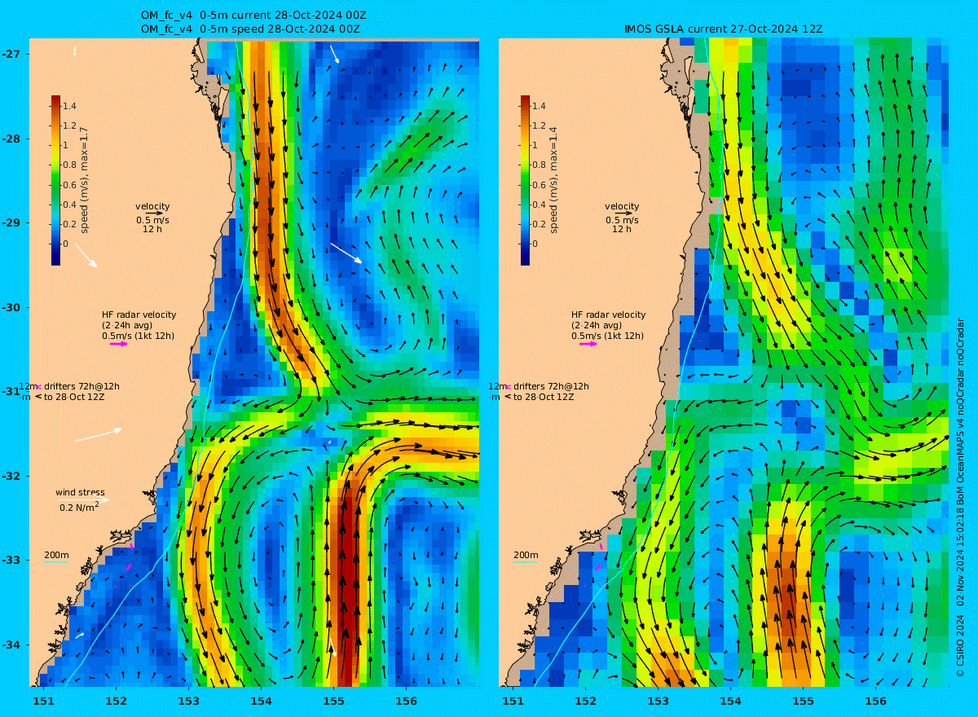Click the '1.4' tick on OM_fc_v4 colorbar

pyautogui.click(x=70, y=106)
